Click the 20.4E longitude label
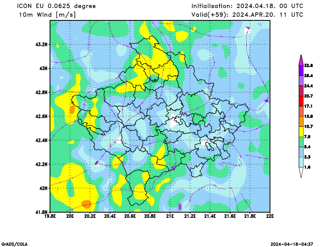 [110, 216]
